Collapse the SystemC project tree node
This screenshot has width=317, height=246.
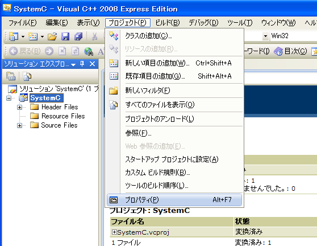tap(9, 99)
